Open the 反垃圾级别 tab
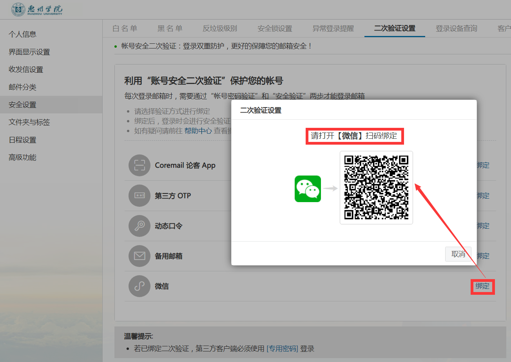 point(220,29)
